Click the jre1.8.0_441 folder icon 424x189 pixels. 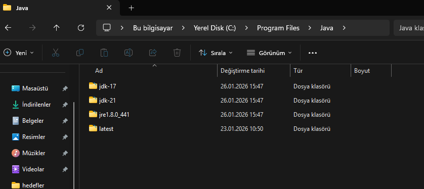pyautogui.click(x=93, y=114)
